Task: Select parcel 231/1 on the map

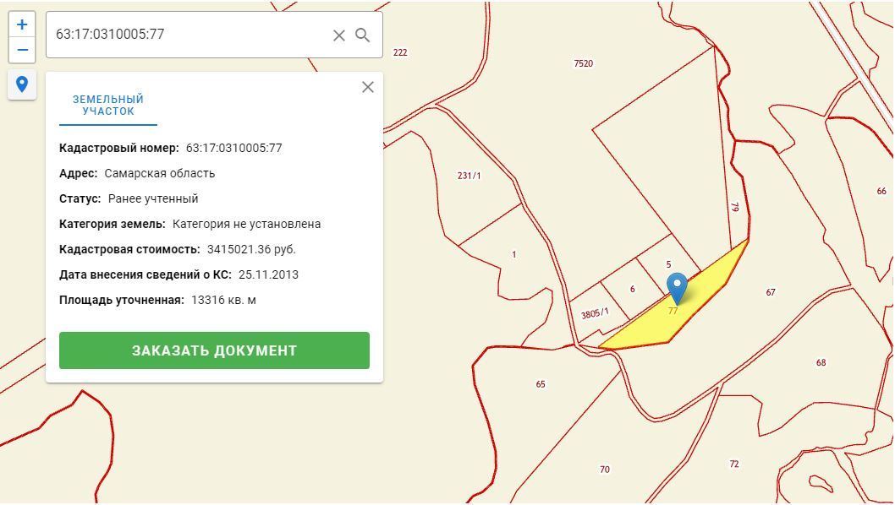Action: coord(469,176)
